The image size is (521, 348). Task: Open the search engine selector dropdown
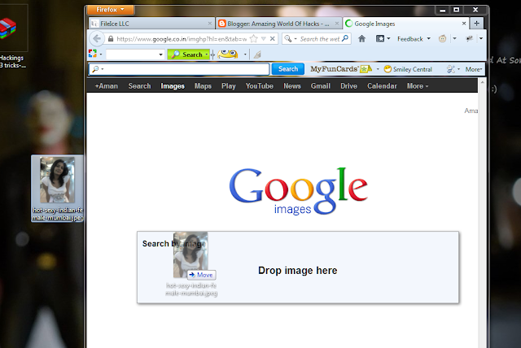click(290, 39)
